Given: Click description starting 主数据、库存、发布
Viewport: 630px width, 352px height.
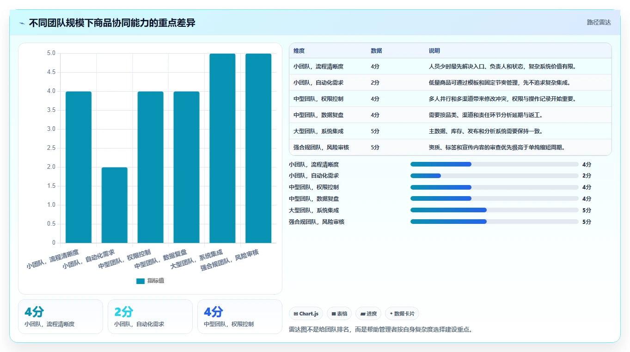Looking at the screenshot, I should [x=486, y=131].
